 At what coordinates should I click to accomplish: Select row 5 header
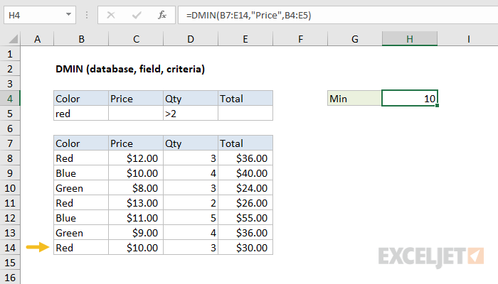point(10,114)
